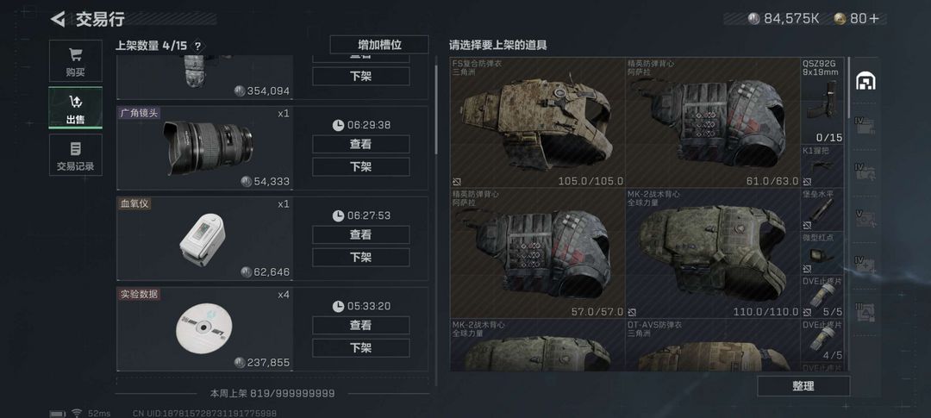Click 下架 for the 广角镜头 listing
Screen dimensions: 931x418
pyautogui.click(x=361, y=167)
